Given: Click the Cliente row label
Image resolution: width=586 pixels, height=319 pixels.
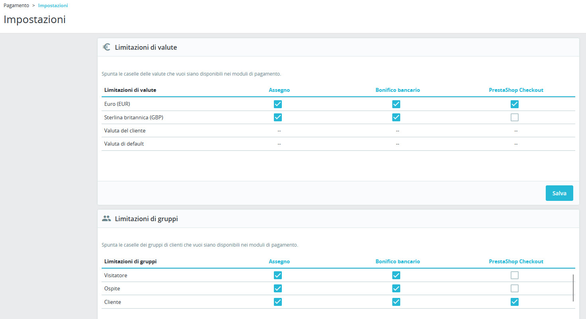Looking at the screenshot, I should click(x=112, y=302).
